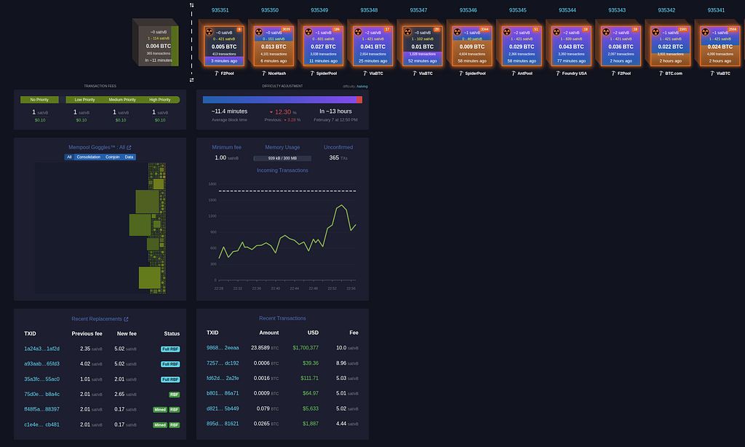The height and width of the screenshot is (447, 745).
Task: Click the radiation icon on block 935351
Action: point(210,33)
